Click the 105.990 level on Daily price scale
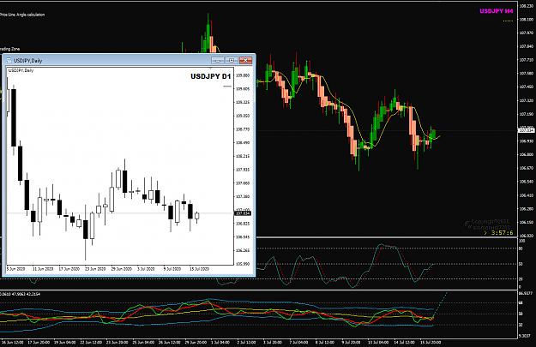 pyautogui.click(x=243, y=264)
